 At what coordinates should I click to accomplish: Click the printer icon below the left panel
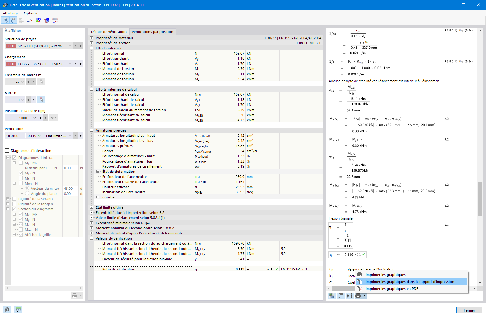coord(75,295)
